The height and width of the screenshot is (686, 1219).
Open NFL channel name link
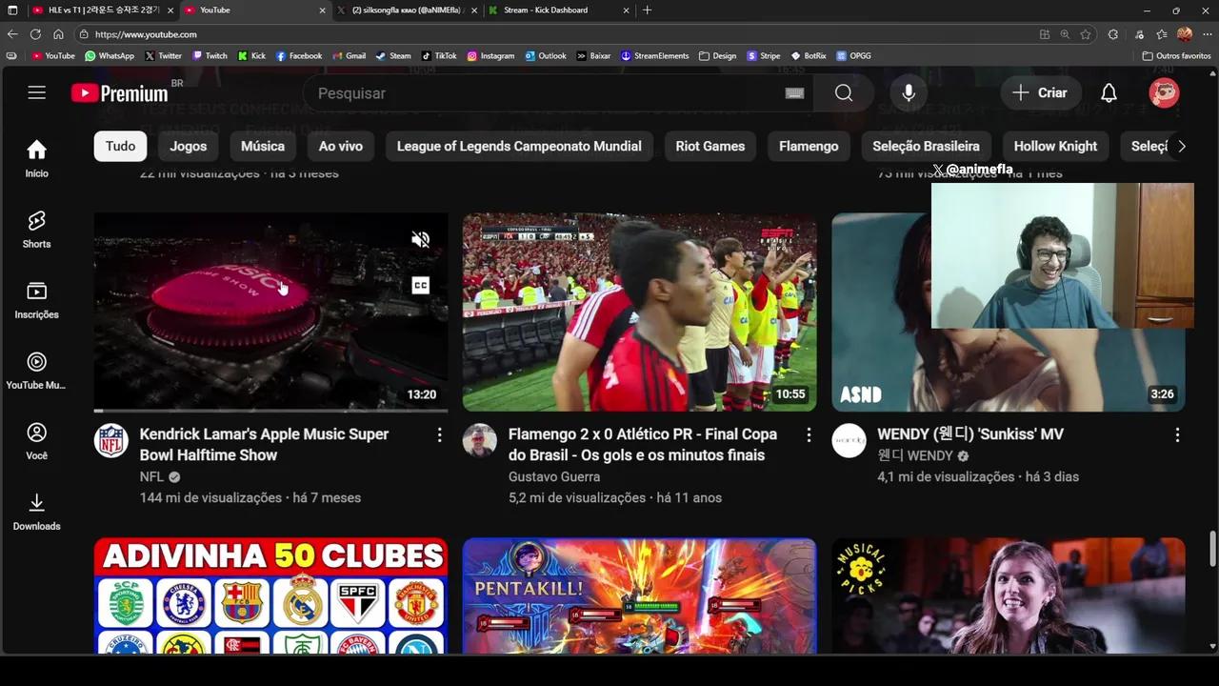[x=152, y=476]
